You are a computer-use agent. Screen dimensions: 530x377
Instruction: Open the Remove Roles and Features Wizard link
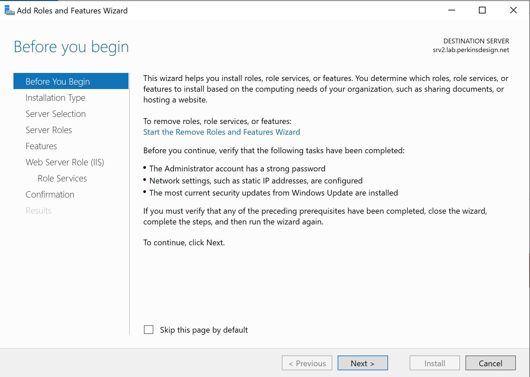point(221,132)
